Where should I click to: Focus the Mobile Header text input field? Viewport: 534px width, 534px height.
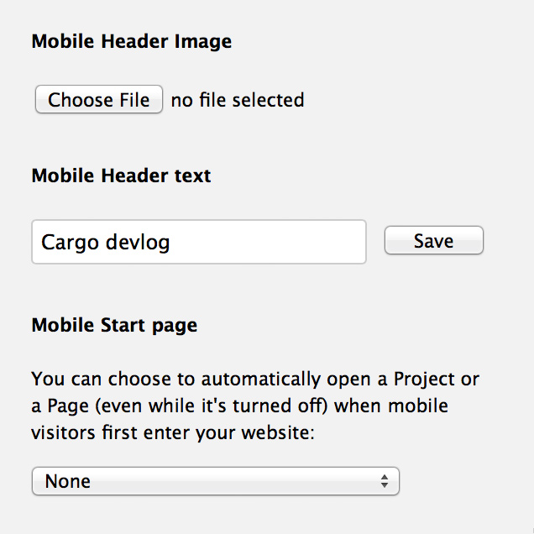199,242
